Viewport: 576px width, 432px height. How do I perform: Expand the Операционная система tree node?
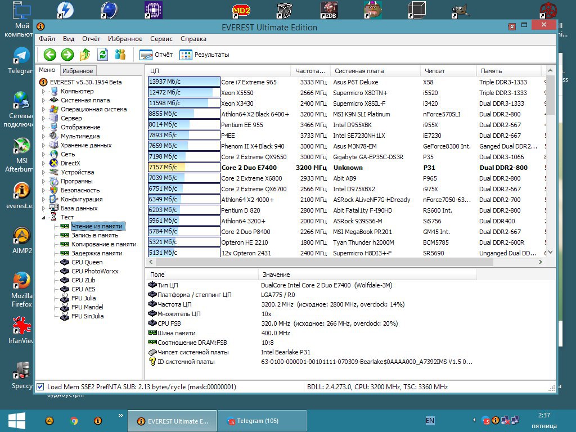click(43, 110)
